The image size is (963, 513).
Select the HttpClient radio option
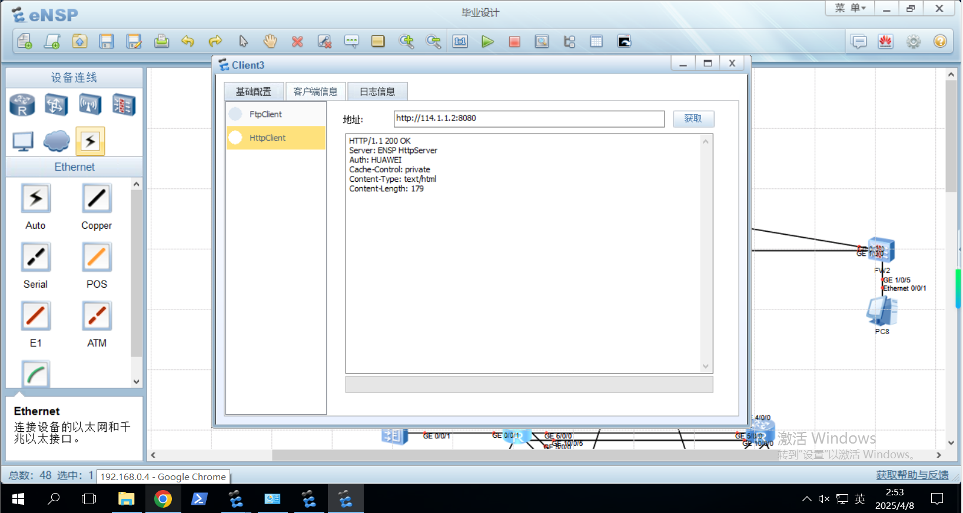(235, 138)
